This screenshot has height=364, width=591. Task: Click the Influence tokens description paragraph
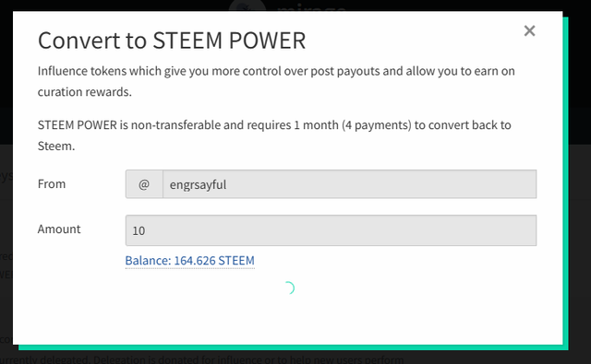276,81
